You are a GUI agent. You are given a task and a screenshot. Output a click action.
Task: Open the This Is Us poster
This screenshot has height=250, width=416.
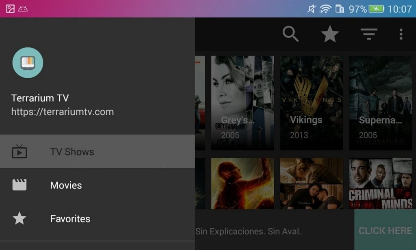[312, 184]
